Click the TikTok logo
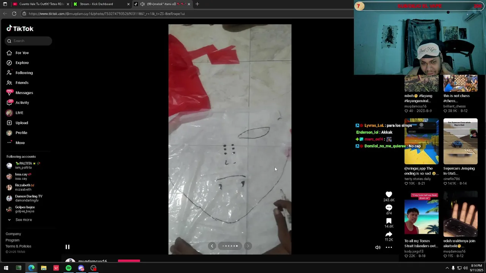 tap(20, 28)
